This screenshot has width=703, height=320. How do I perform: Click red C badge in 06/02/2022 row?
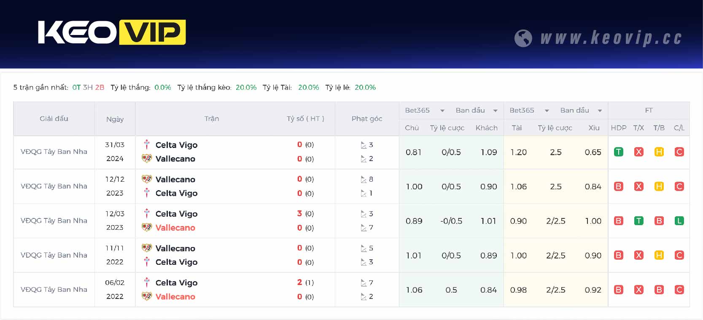pos(679,290)
